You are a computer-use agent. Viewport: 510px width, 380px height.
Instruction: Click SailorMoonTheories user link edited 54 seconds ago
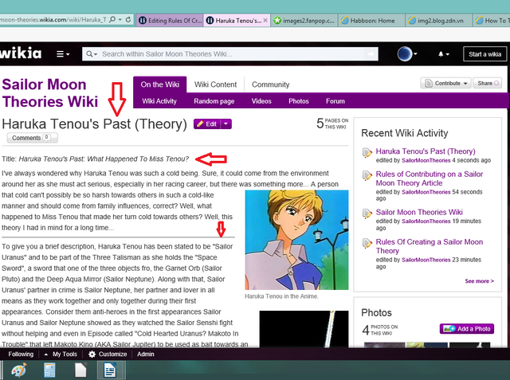426,192
